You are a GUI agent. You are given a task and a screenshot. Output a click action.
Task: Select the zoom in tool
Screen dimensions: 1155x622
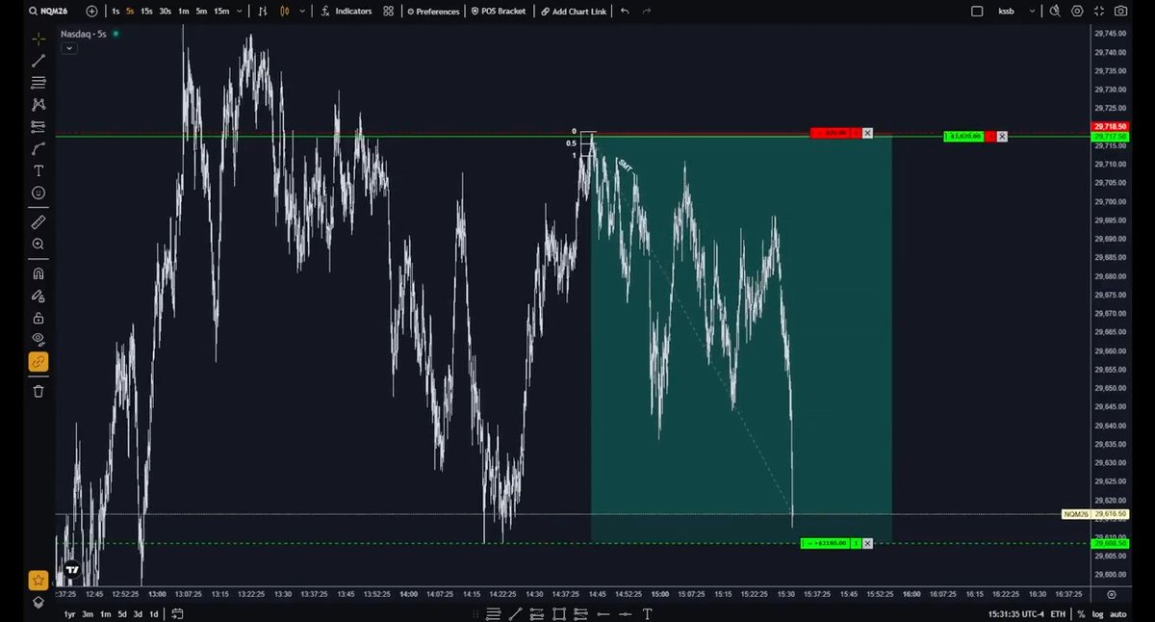(x=38, y=245)
